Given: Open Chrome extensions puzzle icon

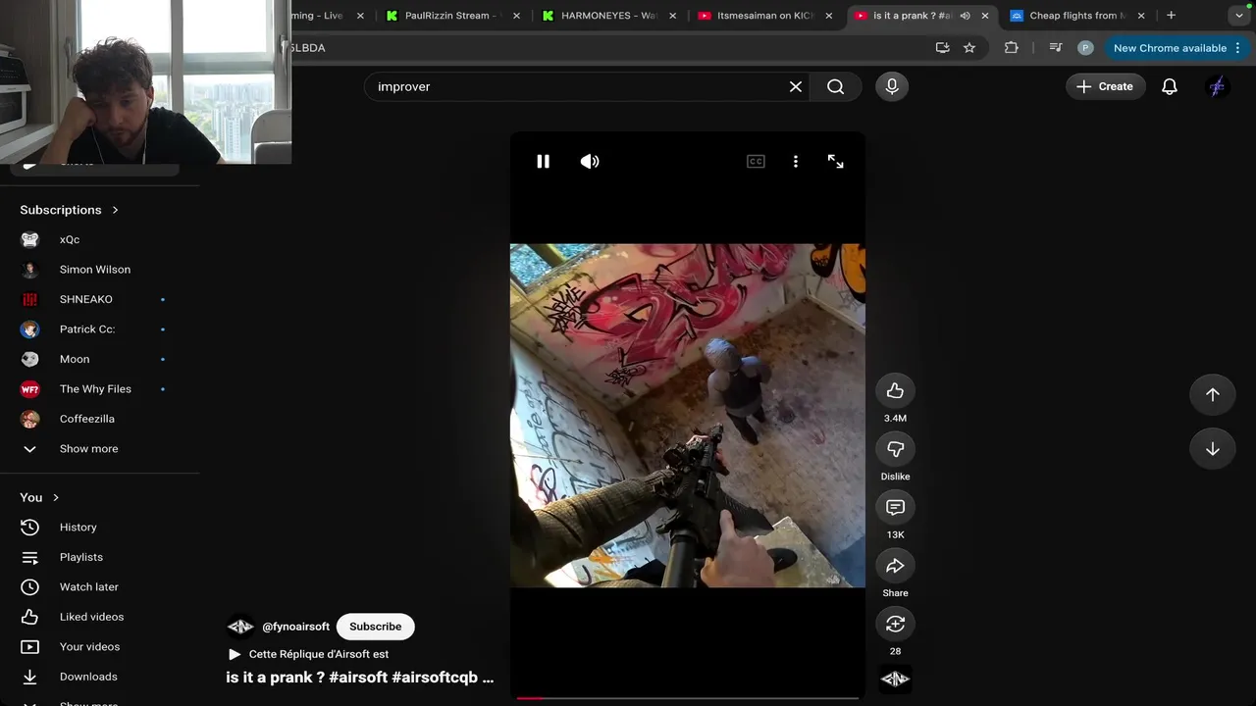Looking at the screenshot, I should click(1012, 48).
